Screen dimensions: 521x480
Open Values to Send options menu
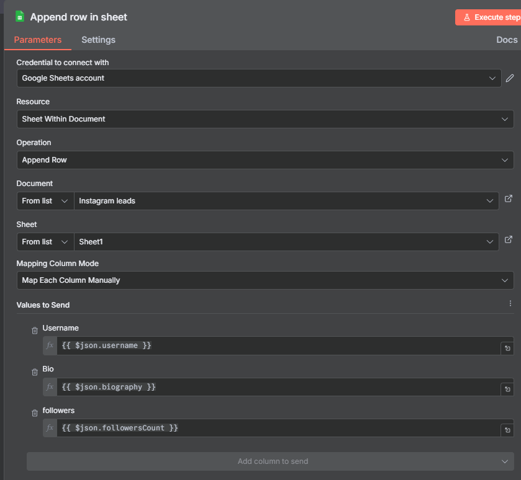click(x=510, y=303)
